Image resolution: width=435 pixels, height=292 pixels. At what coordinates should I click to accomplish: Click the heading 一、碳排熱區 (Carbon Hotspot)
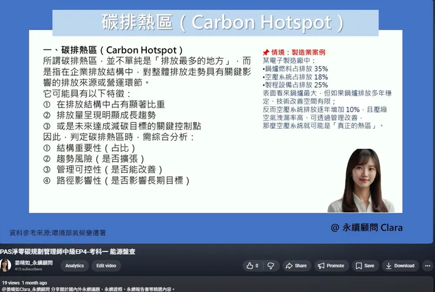[x=113, y=50]
